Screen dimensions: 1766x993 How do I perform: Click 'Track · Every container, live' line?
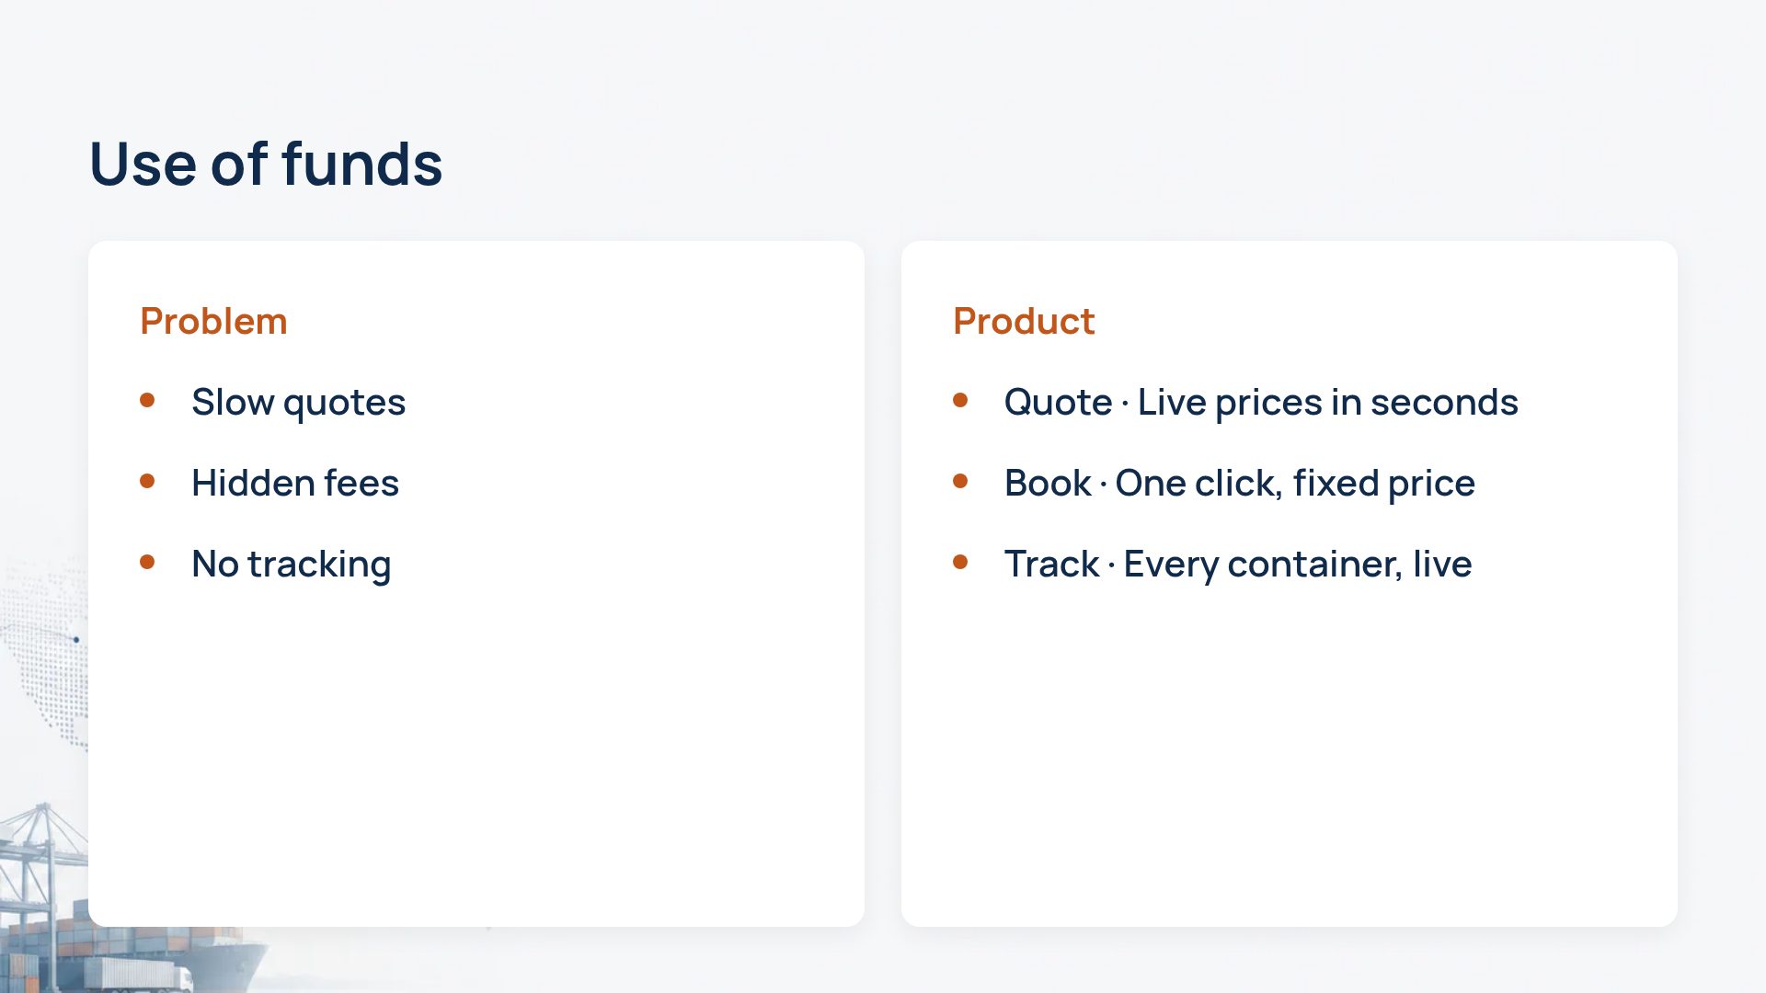tap(1238, 564)
